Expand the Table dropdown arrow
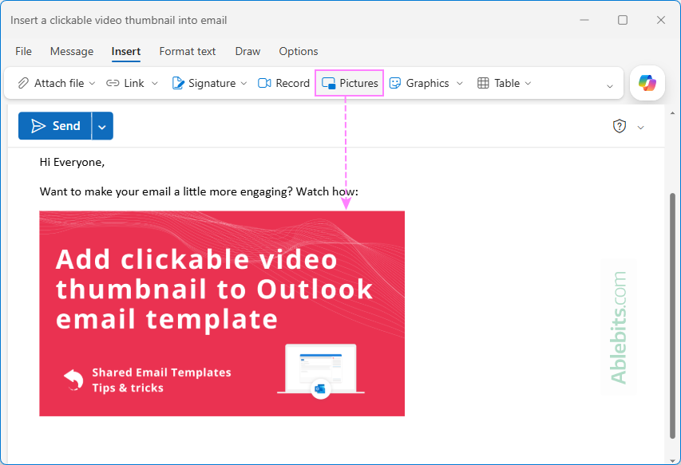The height and width of the screenshot is (465, 681). pos(529,83)
